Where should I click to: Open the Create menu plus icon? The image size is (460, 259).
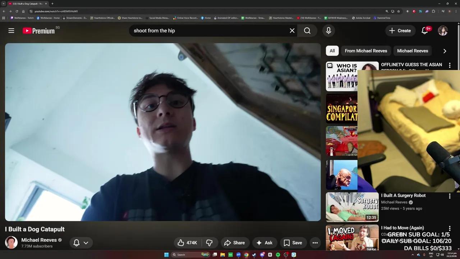pos(392,31)
